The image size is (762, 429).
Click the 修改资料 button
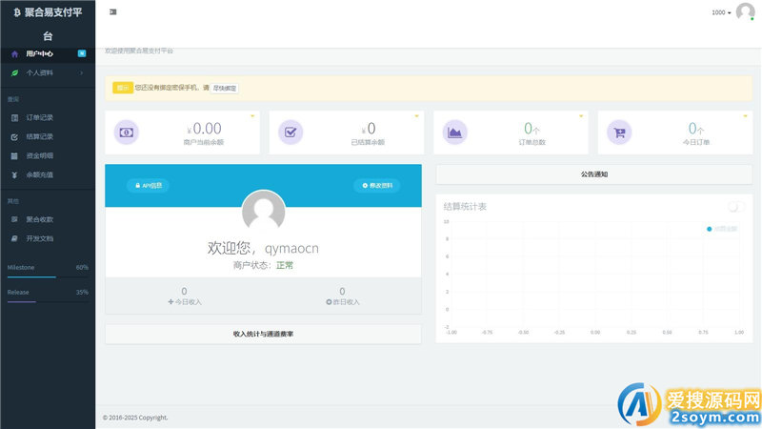click(377, 185)
